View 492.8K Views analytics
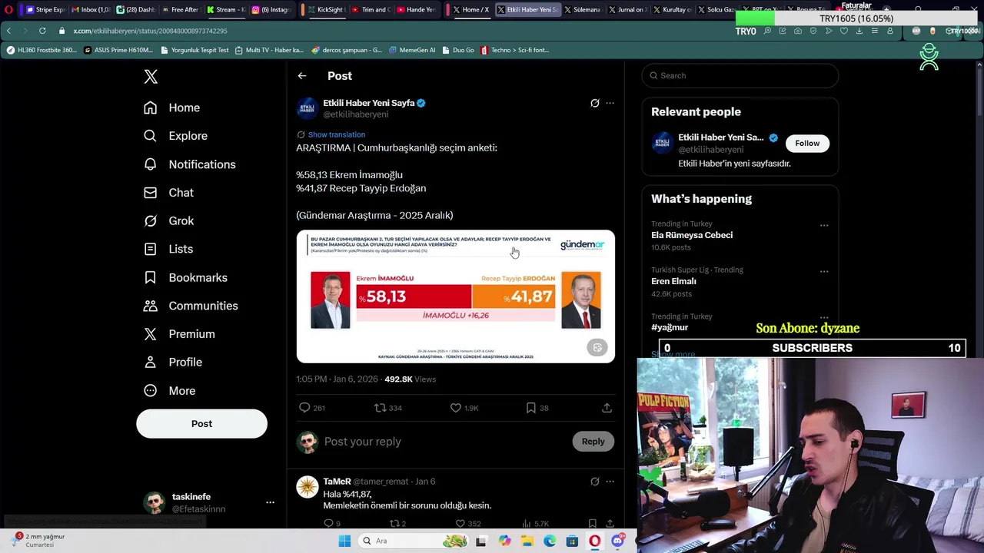The height and width of the screenshot is (553, 984). [x=410, y=379]
